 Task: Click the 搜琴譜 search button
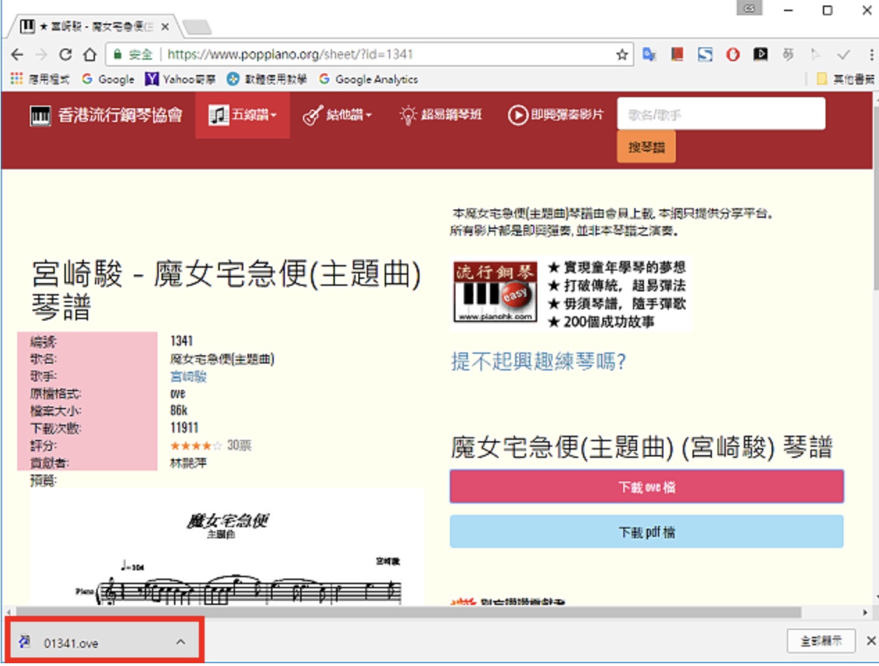click(646, 147)
